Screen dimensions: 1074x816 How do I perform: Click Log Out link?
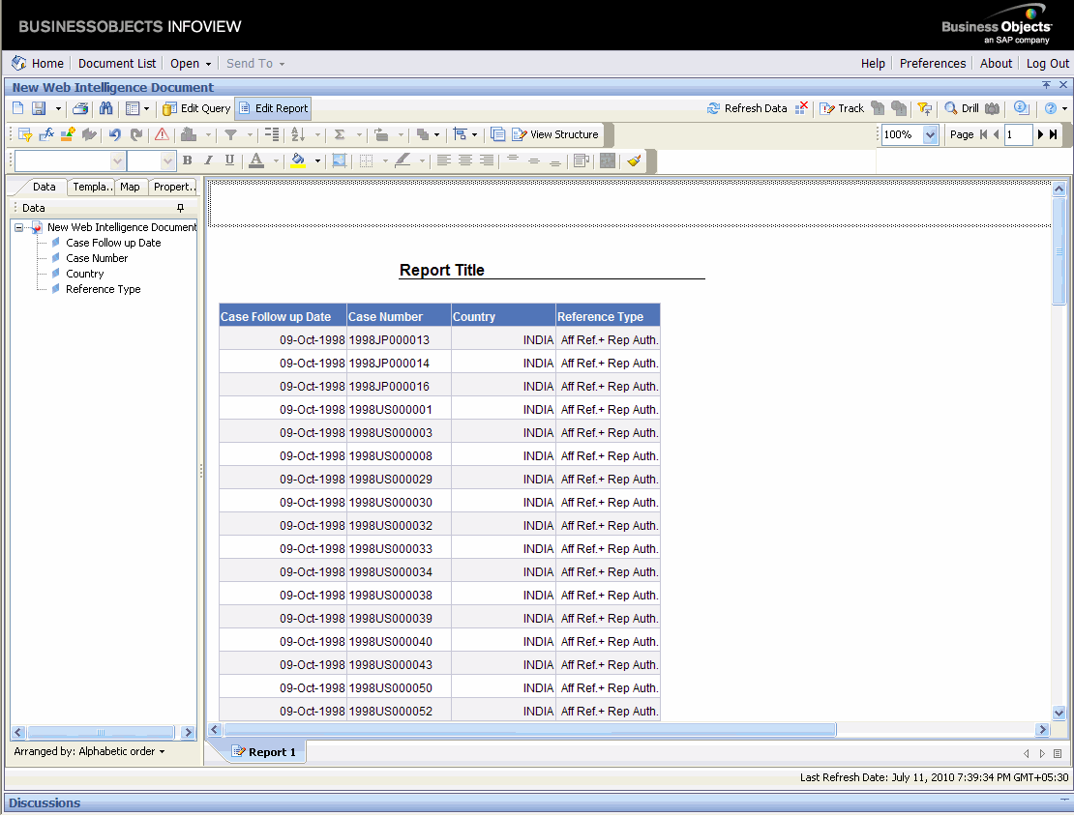[1047, 63]
